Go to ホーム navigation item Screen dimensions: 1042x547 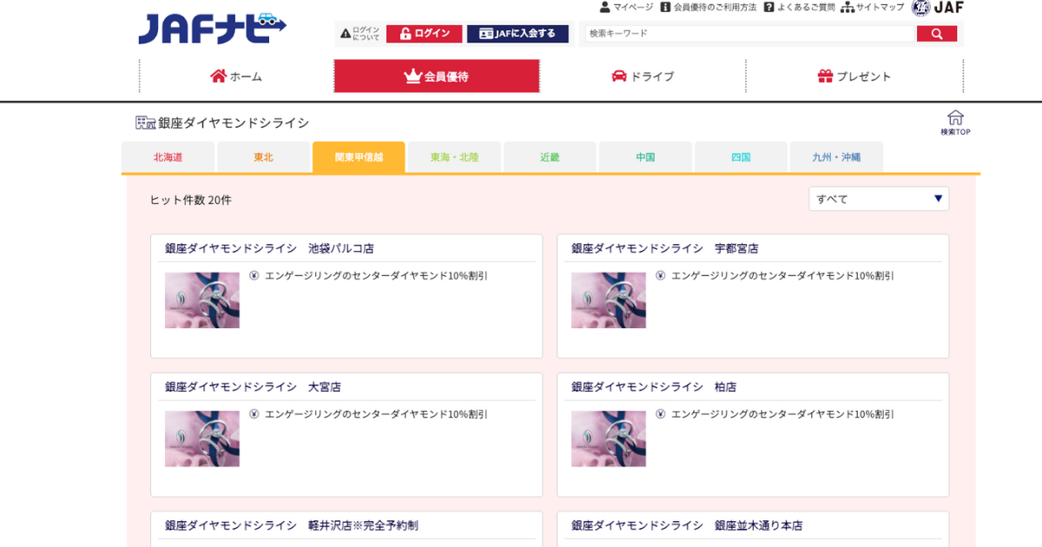[x=236, y=76]
